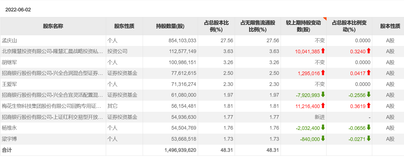Viewport: 404px width, 158px height.
Task: Click orange corner marker on 较上期持股变动数 header
Action: point(325,19)
